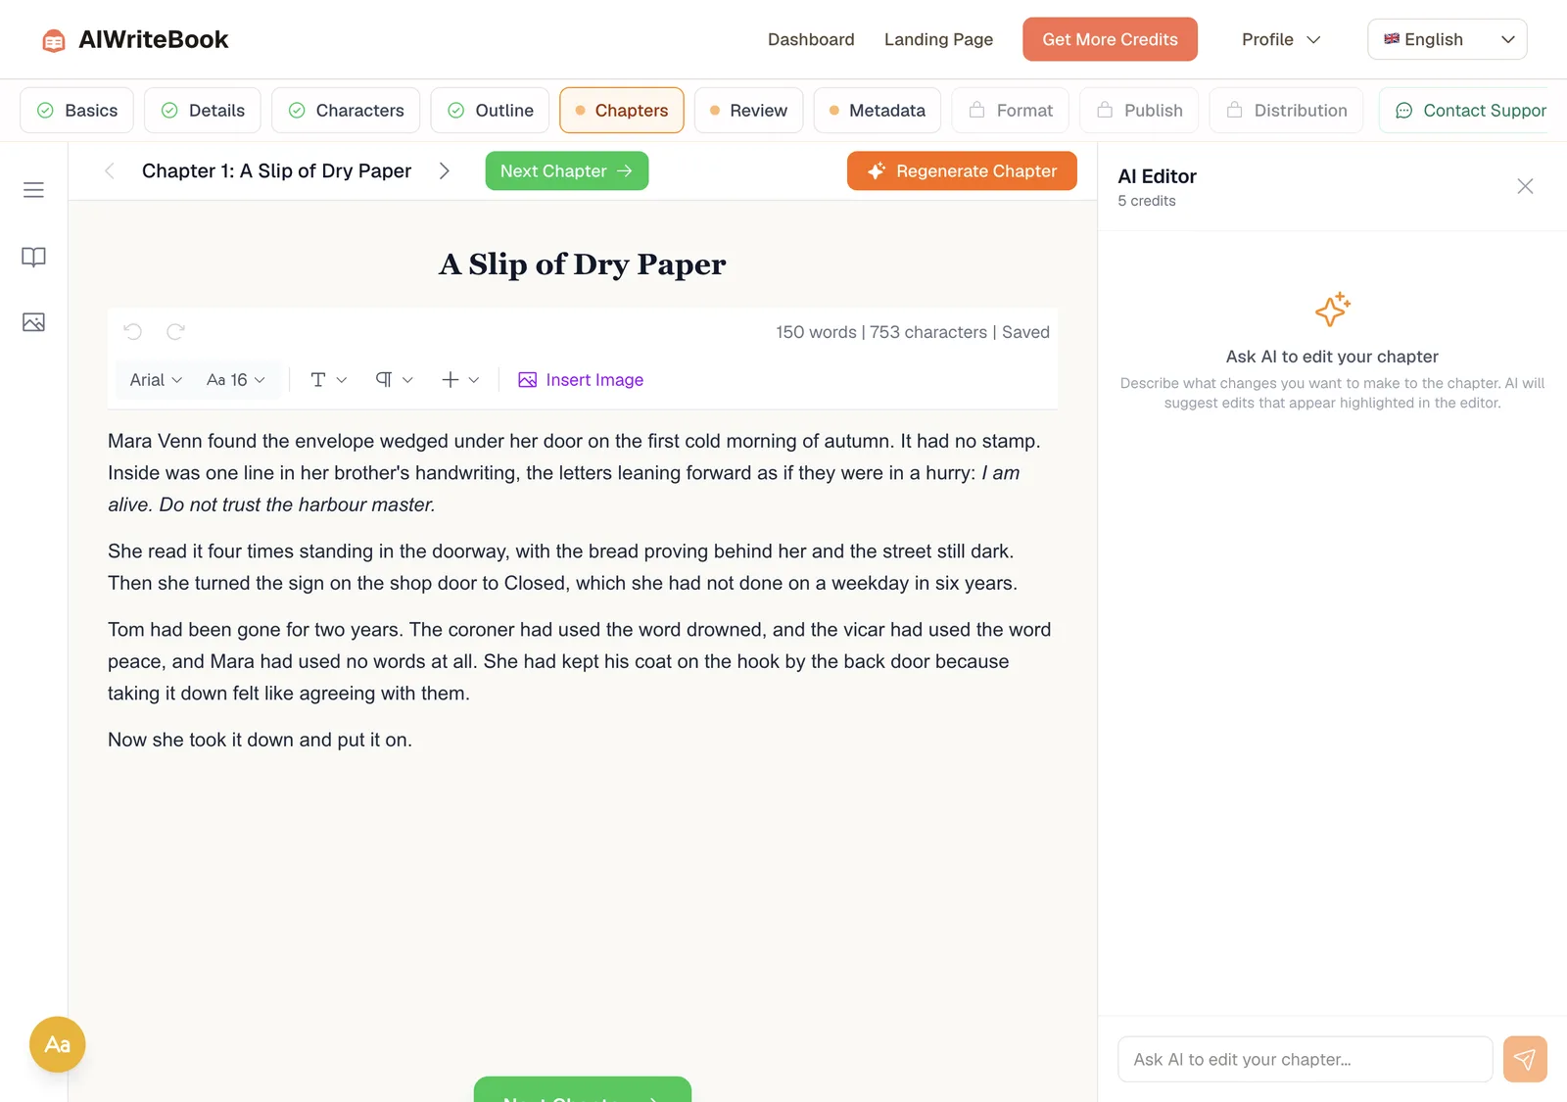Image resolution: width=1567 pixels, height=1102 pixels.
Task: Go to the previous chapter arrow
Action: (x=110, y=170)
